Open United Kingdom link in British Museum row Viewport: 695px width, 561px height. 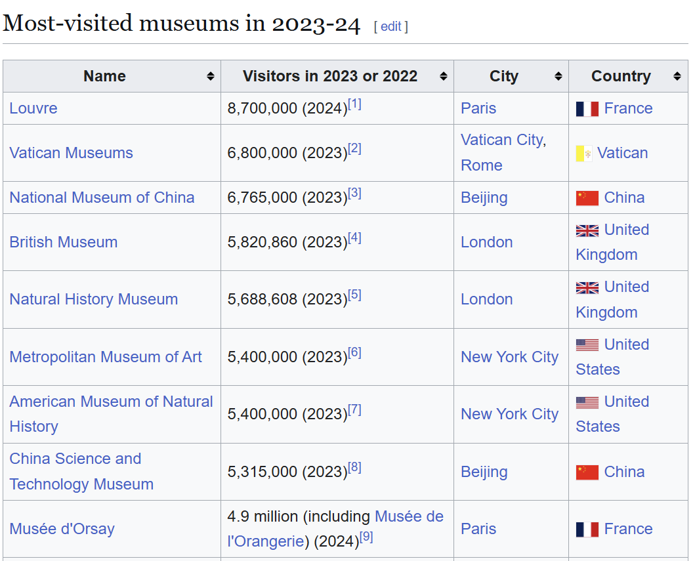click(612, 242)
